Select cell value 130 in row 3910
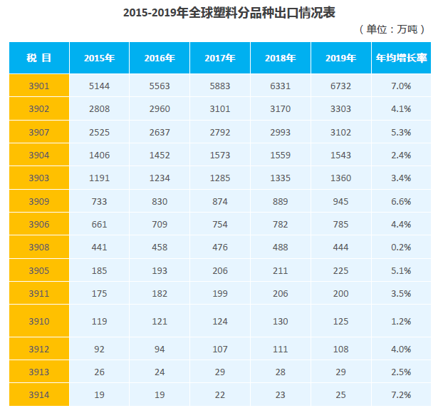 coord(281,321)
